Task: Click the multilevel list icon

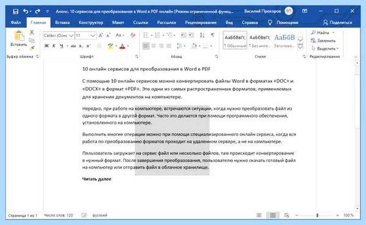Action: coord(170,35)
